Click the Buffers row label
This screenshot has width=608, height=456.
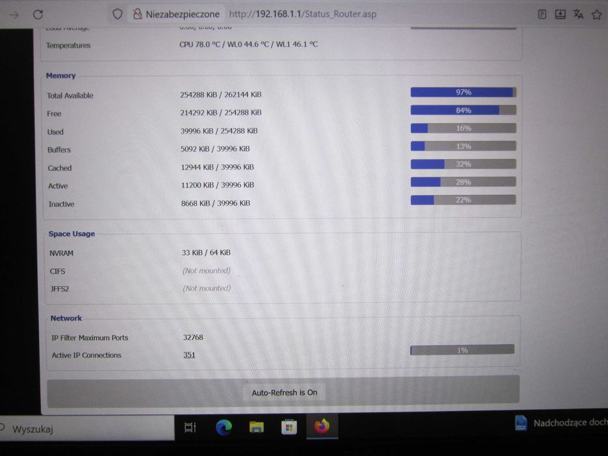[59, 150]
